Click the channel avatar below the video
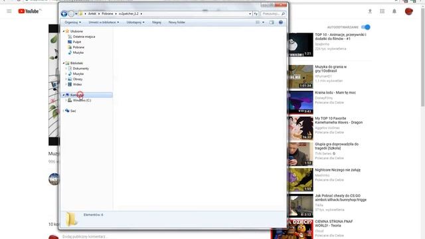 point(54,179)
